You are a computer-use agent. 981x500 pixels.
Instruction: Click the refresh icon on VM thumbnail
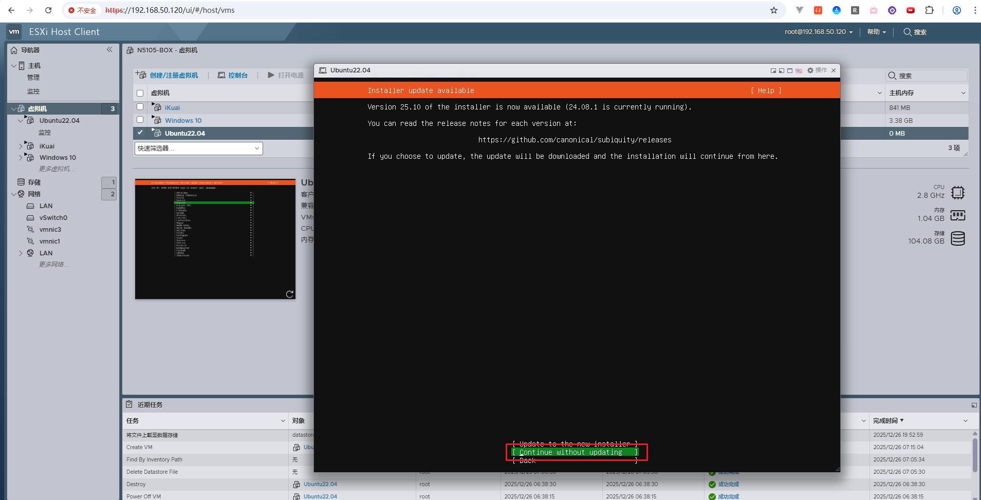289,294
